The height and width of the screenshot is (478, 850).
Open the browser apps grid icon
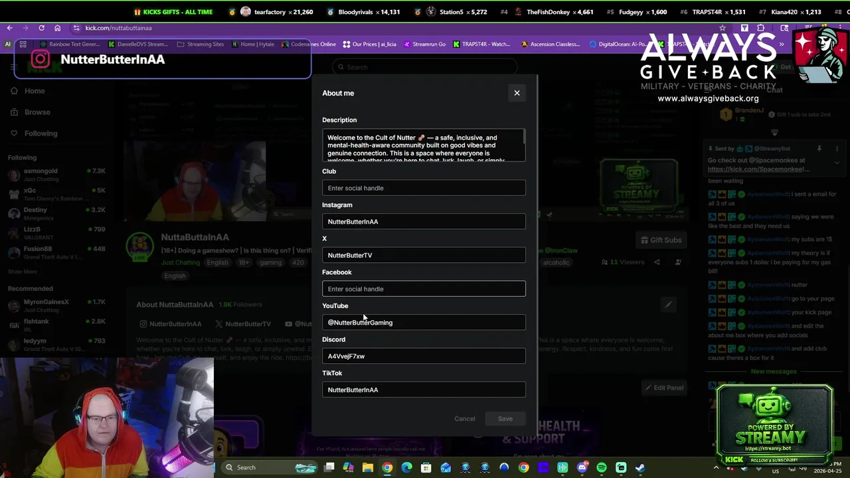pyautogui.click(x=23, y=44)
